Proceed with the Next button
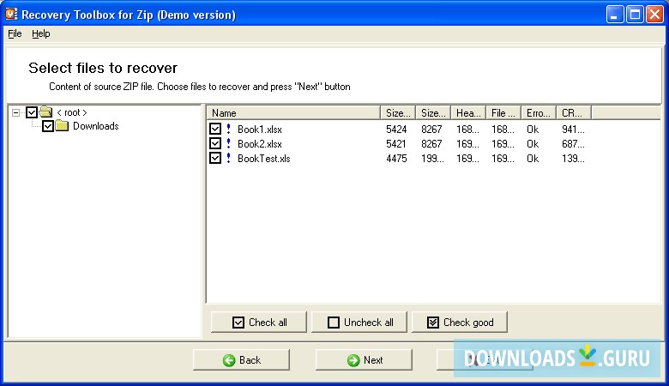This screenshot has width=669, height=386. 364,360
